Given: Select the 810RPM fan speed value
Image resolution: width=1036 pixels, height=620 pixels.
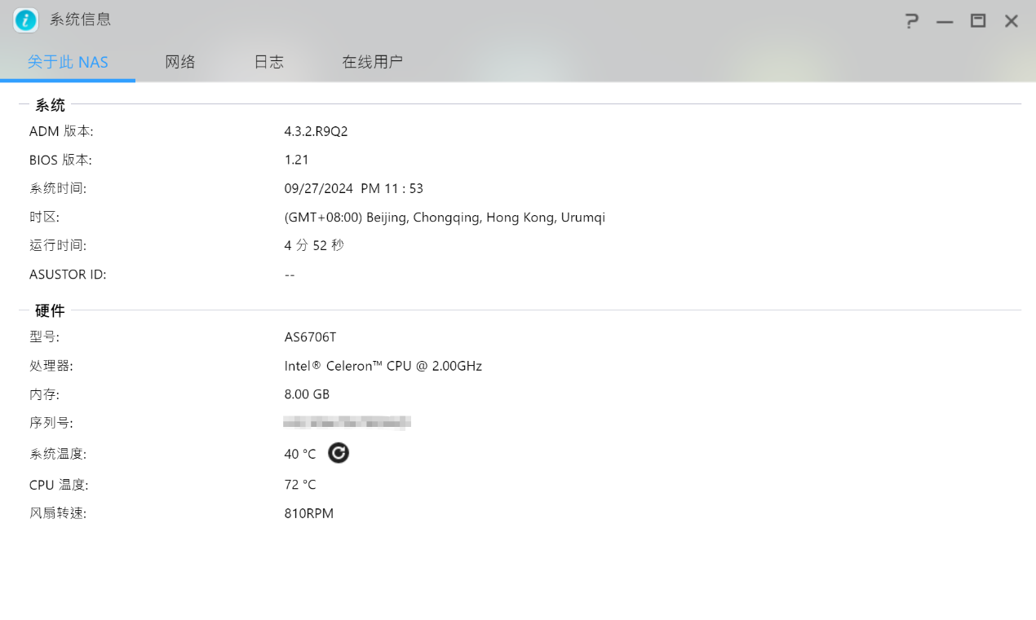Looking at the screenshot, I should click(309, 514).
